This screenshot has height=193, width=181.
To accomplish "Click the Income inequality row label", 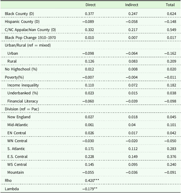I will pos(23,85).
